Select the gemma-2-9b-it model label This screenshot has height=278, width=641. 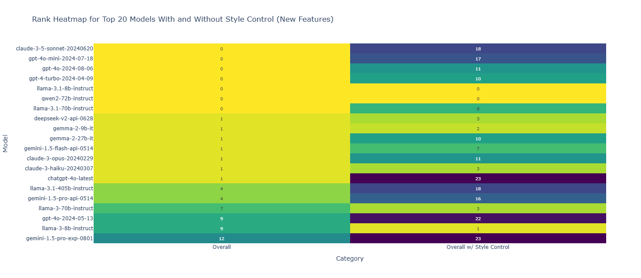click(73, 129)
